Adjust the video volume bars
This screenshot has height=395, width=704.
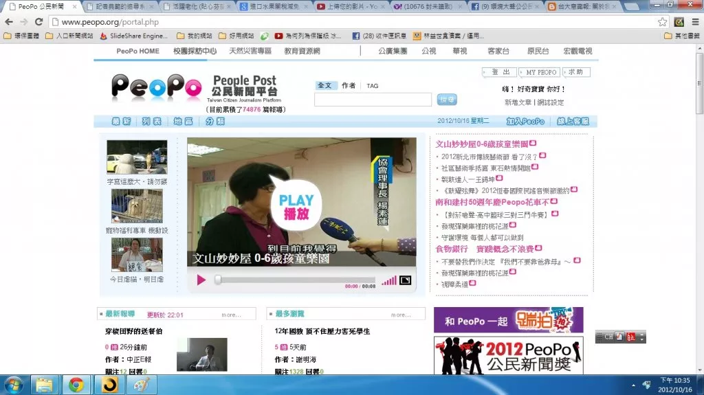tap(389, 281)
